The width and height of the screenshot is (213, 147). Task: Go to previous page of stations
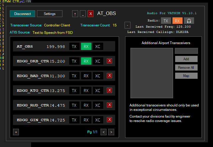pyautogui.click(x=104, y=132)
